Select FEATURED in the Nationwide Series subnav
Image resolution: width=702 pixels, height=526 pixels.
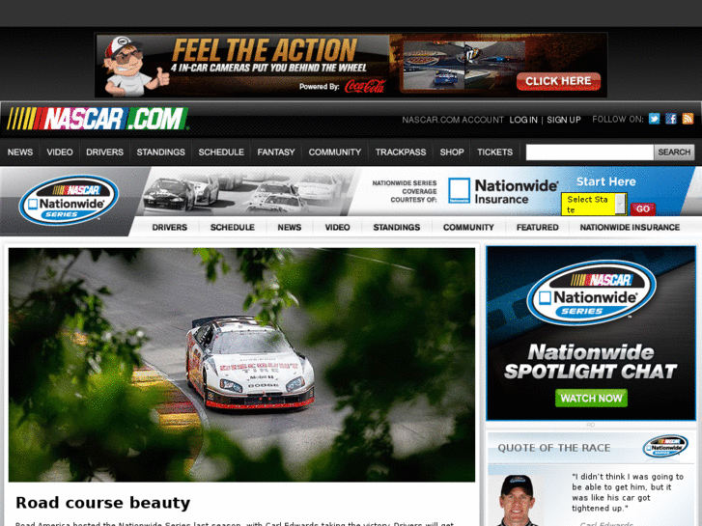point(538,227)
